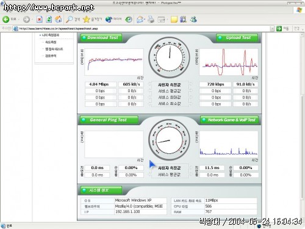Select the RAM value 767

point(209,212)
